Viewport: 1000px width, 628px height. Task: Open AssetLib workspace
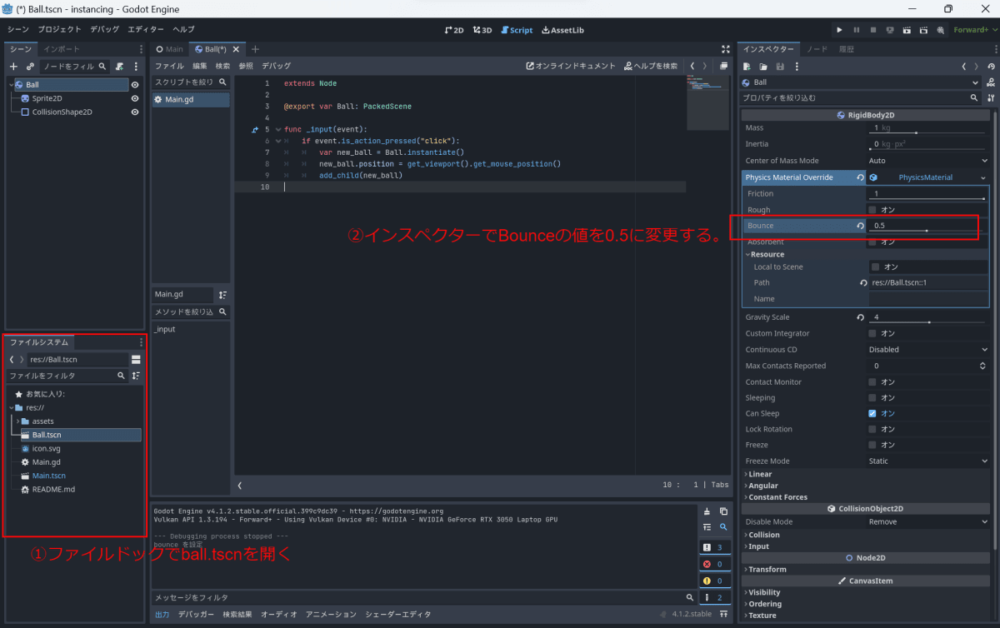[563, 30]
